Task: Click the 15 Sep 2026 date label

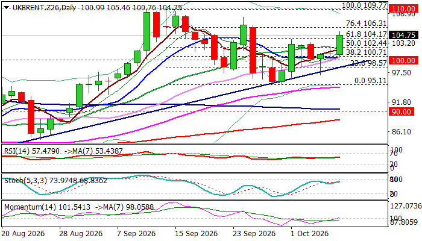Action: [196, 234]
